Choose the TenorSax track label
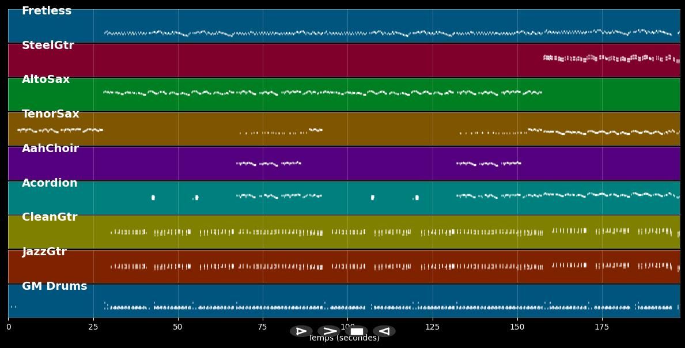 [50, 114]
